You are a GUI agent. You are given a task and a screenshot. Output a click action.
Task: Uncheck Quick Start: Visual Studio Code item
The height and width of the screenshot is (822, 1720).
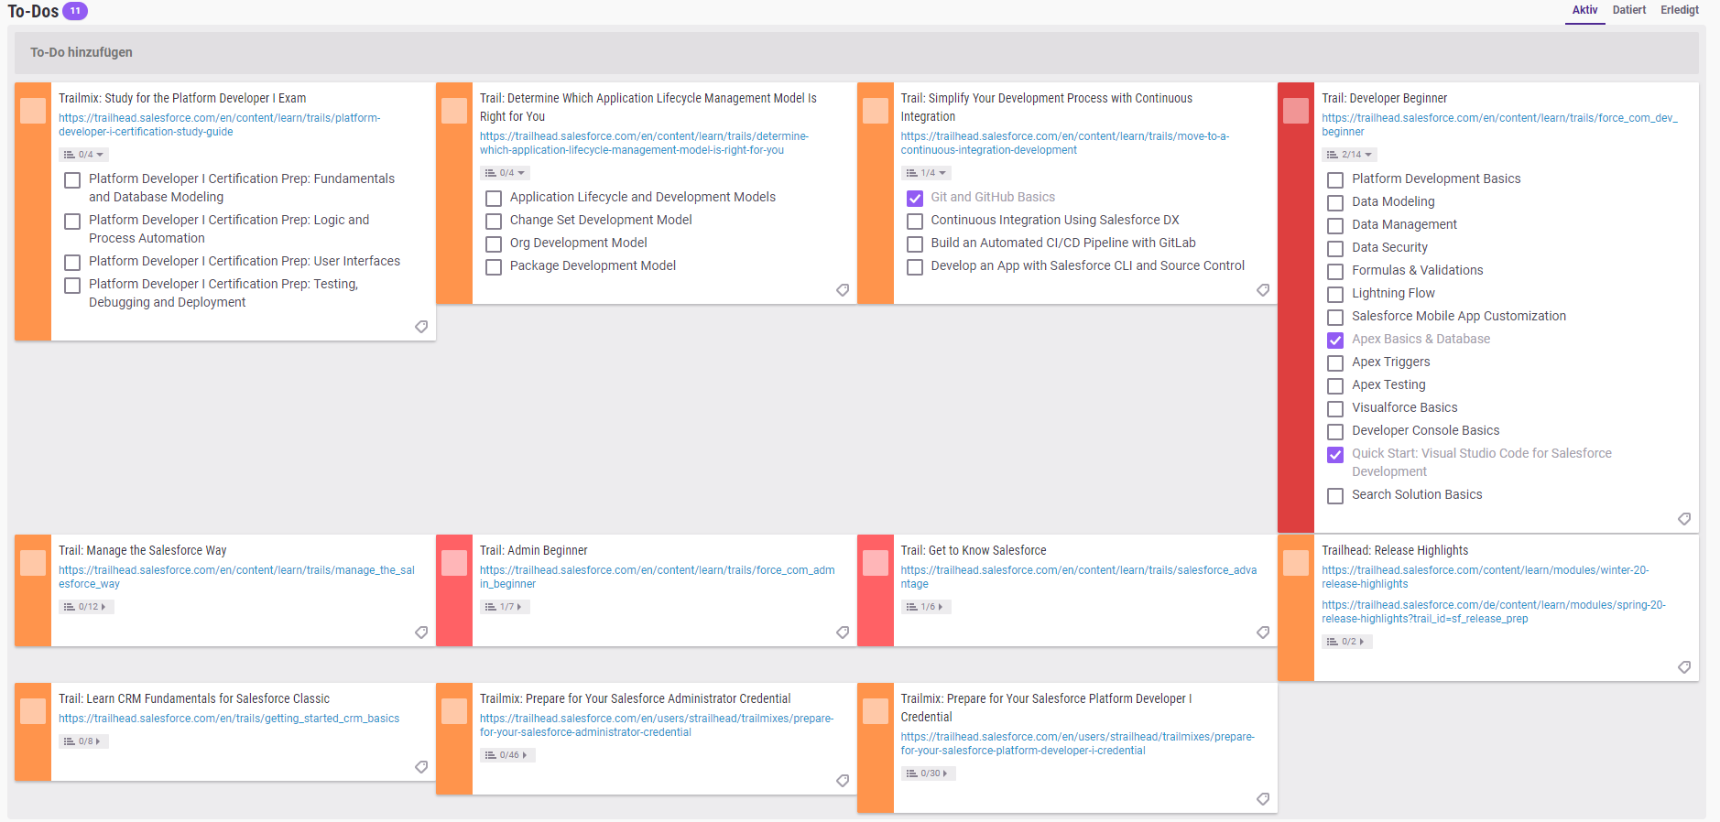tap(1335, 455)
